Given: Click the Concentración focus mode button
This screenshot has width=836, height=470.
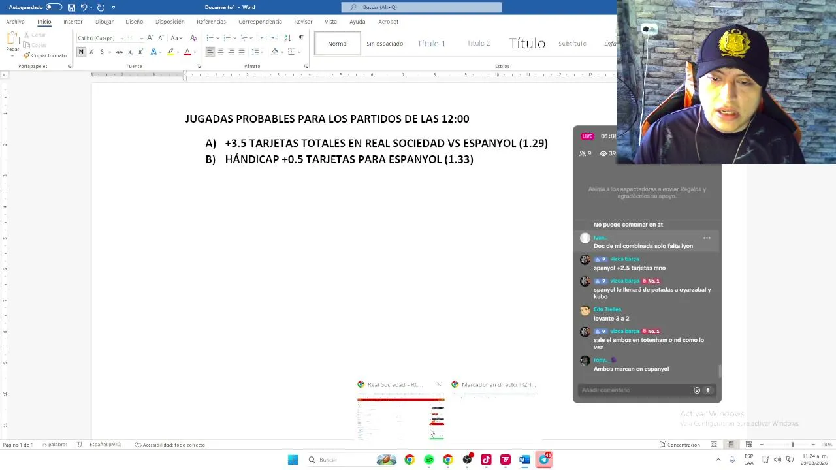Looking at the screenshot, I should [x=680, y=445].
